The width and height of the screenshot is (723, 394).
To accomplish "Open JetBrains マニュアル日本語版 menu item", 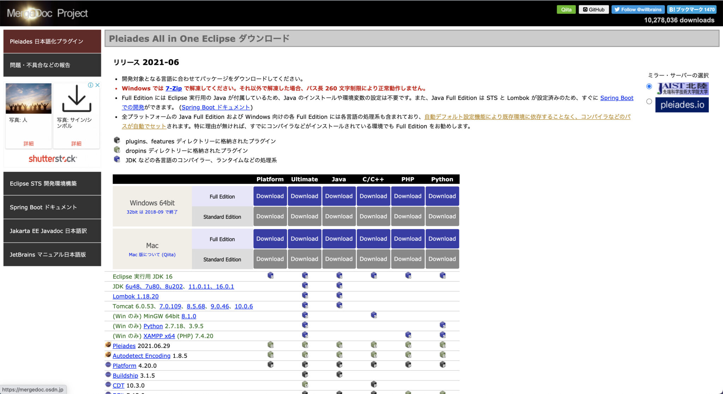I will pos(52,254).
